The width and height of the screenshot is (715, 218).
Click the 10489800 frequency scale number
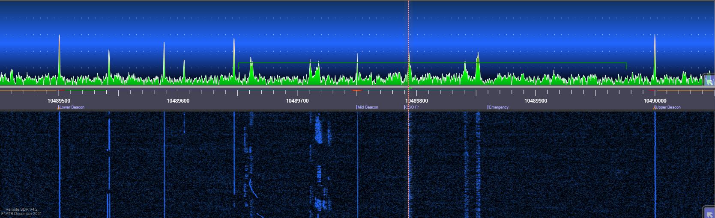[416, 101]
